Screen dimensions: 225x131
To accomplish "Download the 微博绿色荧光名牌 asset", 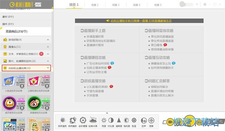I will [x=47, y=108].
